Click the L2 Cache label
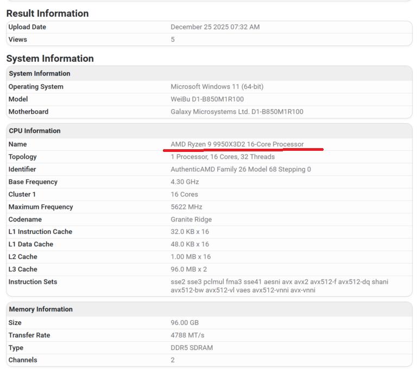Screen dimensions: 417x370 click(23, 257)
